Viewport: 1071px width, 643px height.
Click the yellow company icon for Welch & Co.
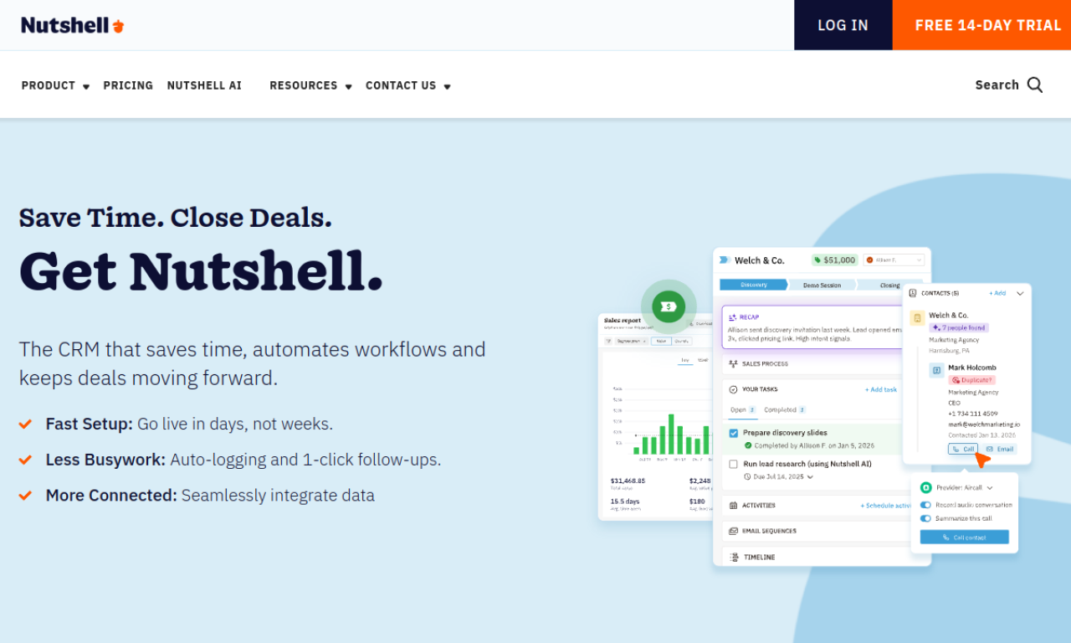(x=917, y=318)
